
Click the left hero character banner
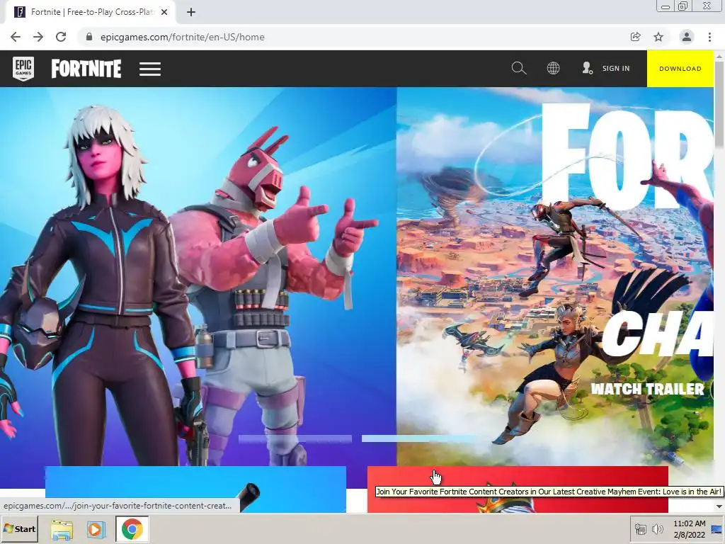[x=198, y=277]
